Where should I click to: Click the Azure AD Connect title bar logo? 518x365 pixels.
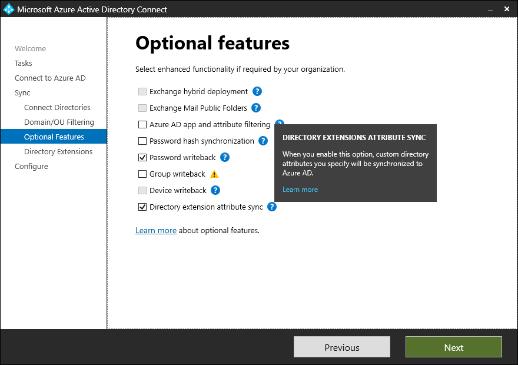click(x=8, y=9)
